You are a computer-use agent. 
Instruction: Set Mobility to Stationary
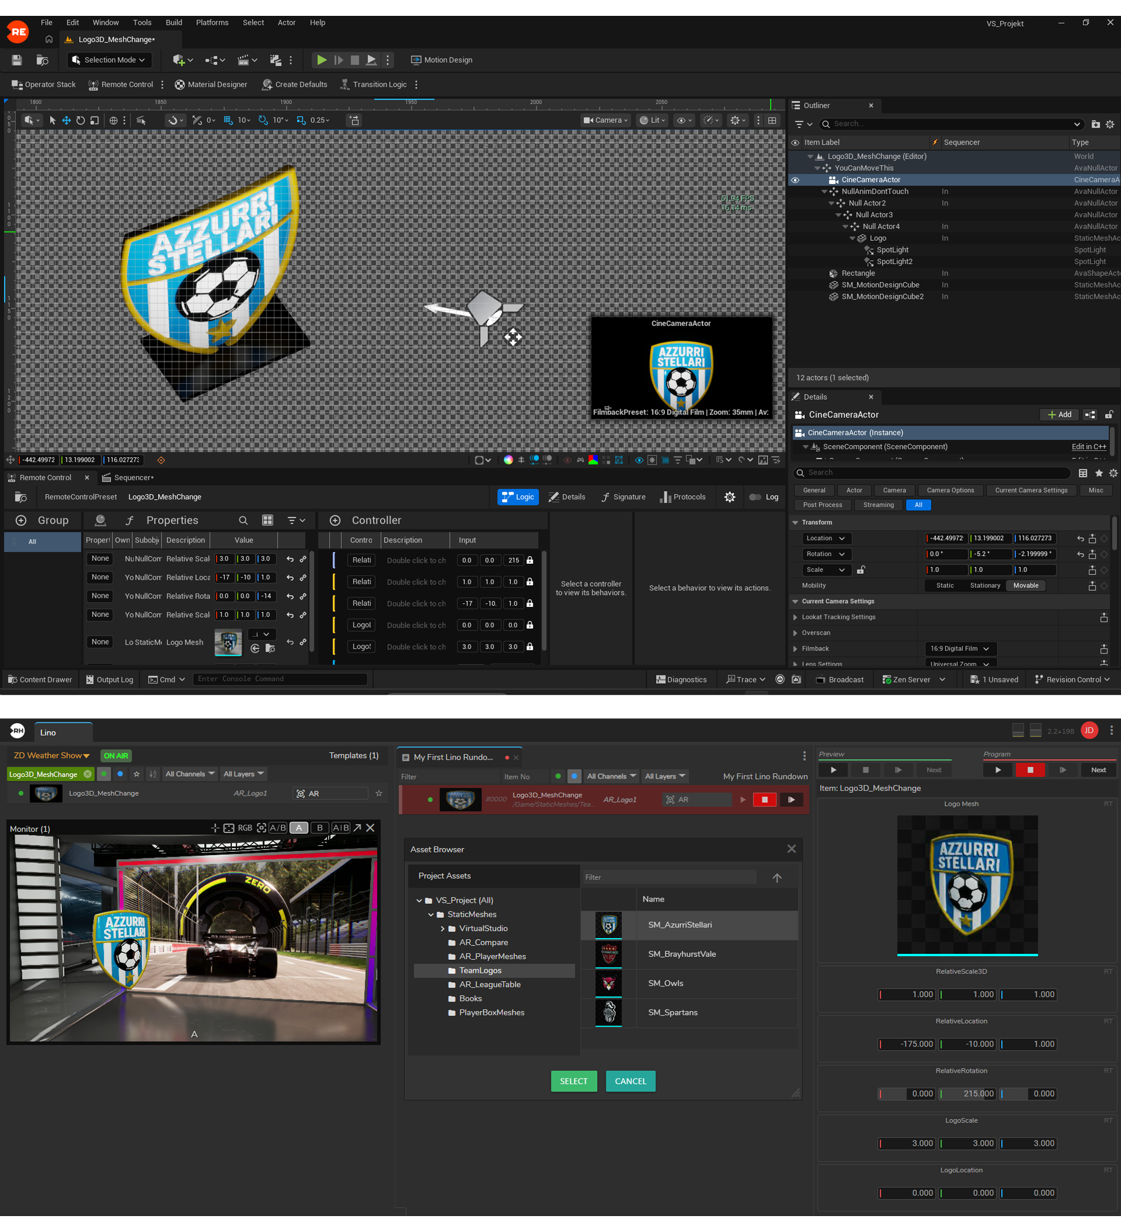985,586
